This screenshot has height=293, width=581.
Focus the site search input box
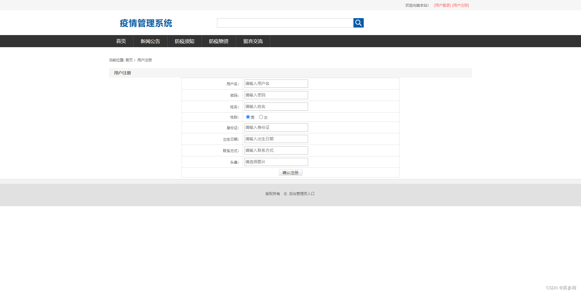(285, 23)
